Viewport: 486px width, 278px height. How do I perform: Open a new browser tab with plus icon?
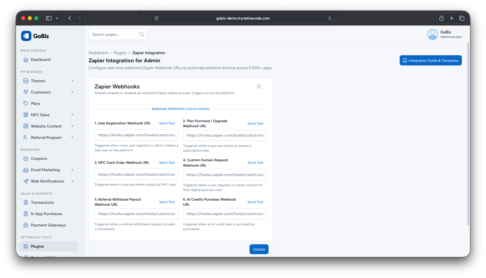(x=452, y=18)
